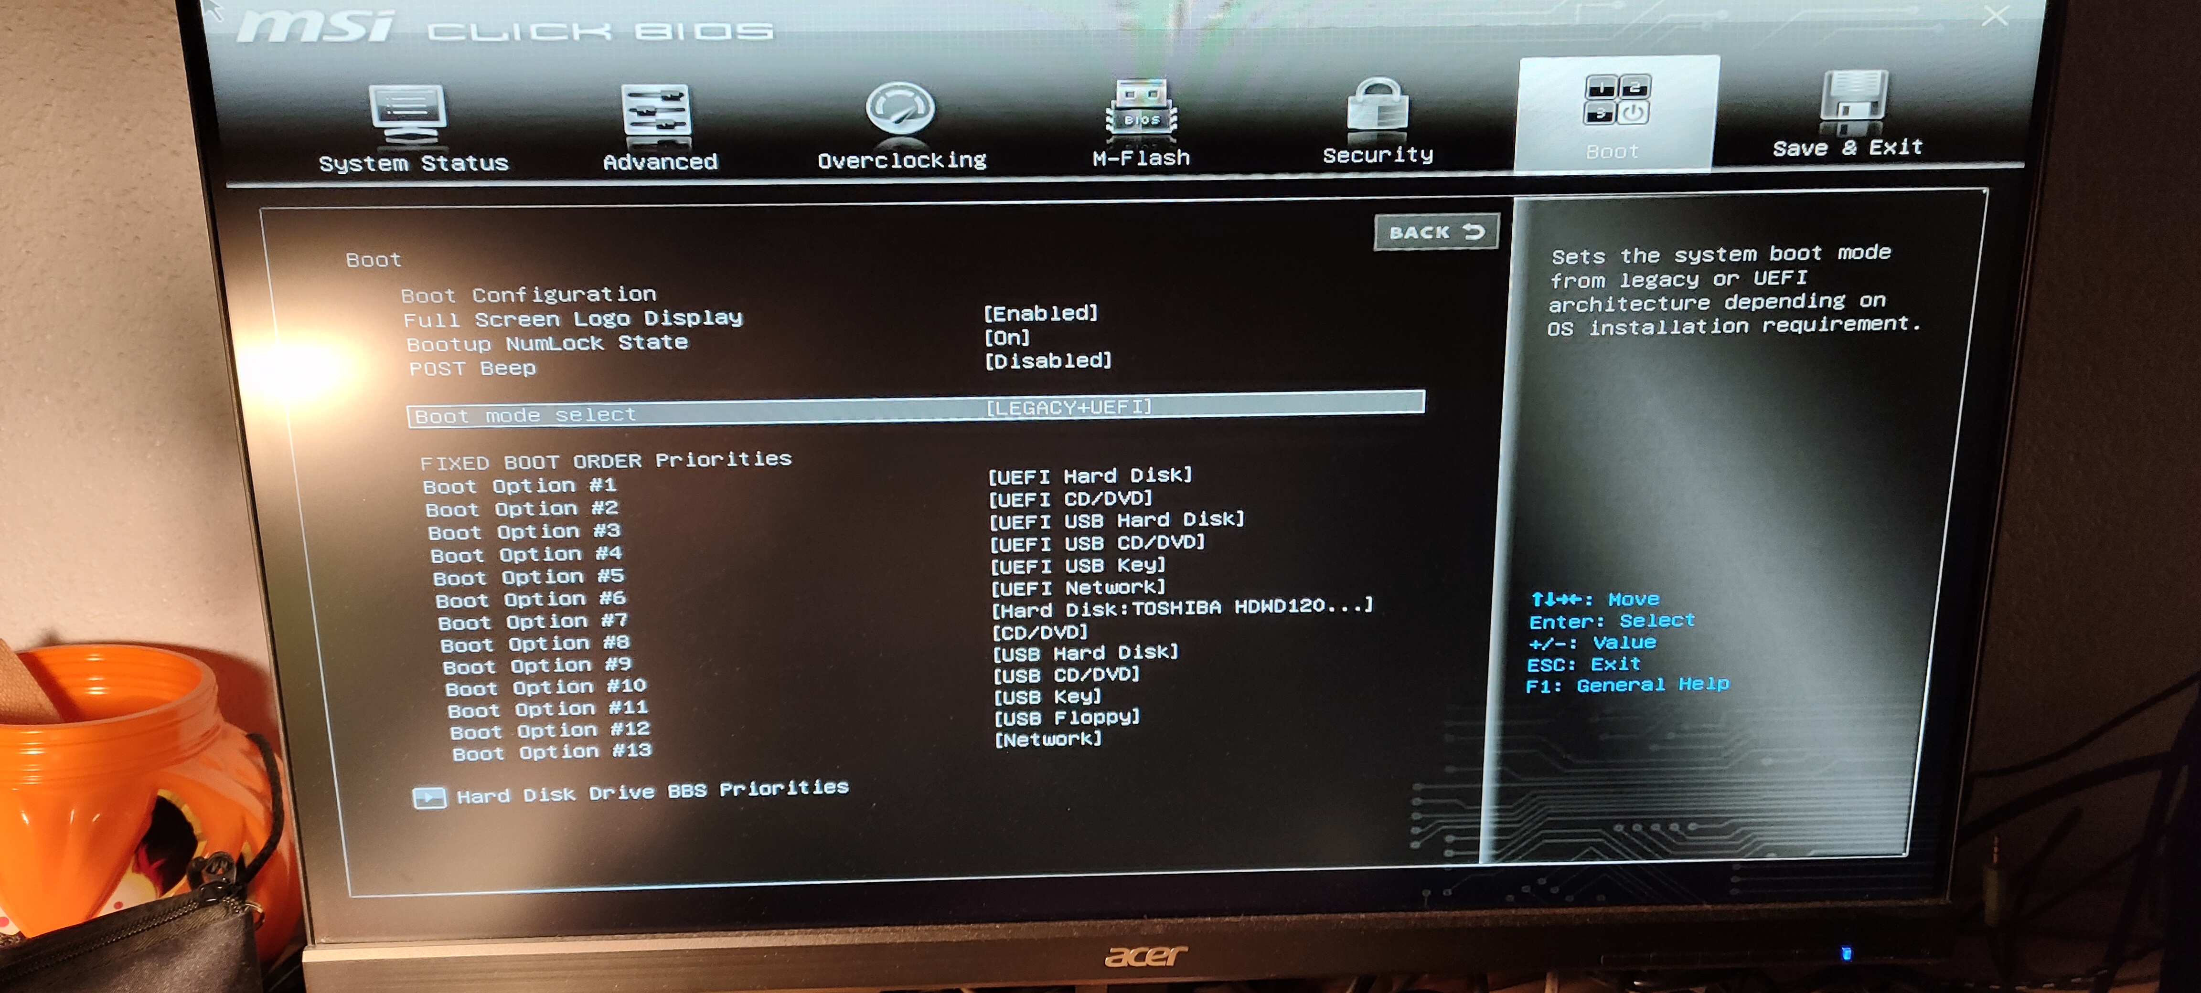Click the Enter: Select hint
Screen dimensions: 2201x993
1613,622
